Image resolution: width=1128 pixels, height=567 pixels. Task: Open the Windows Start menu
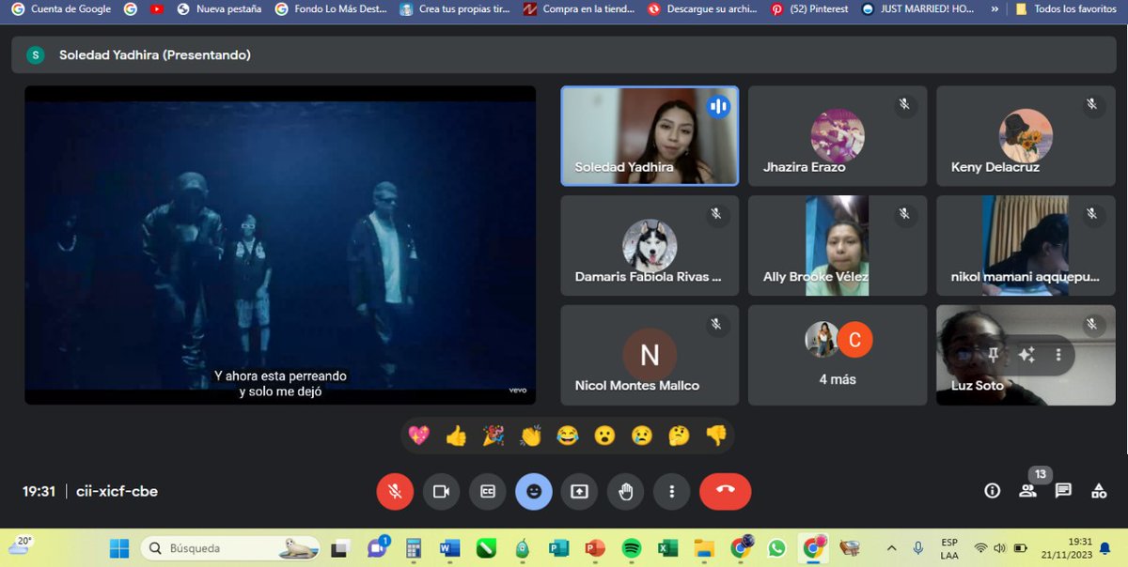point(119,547)
